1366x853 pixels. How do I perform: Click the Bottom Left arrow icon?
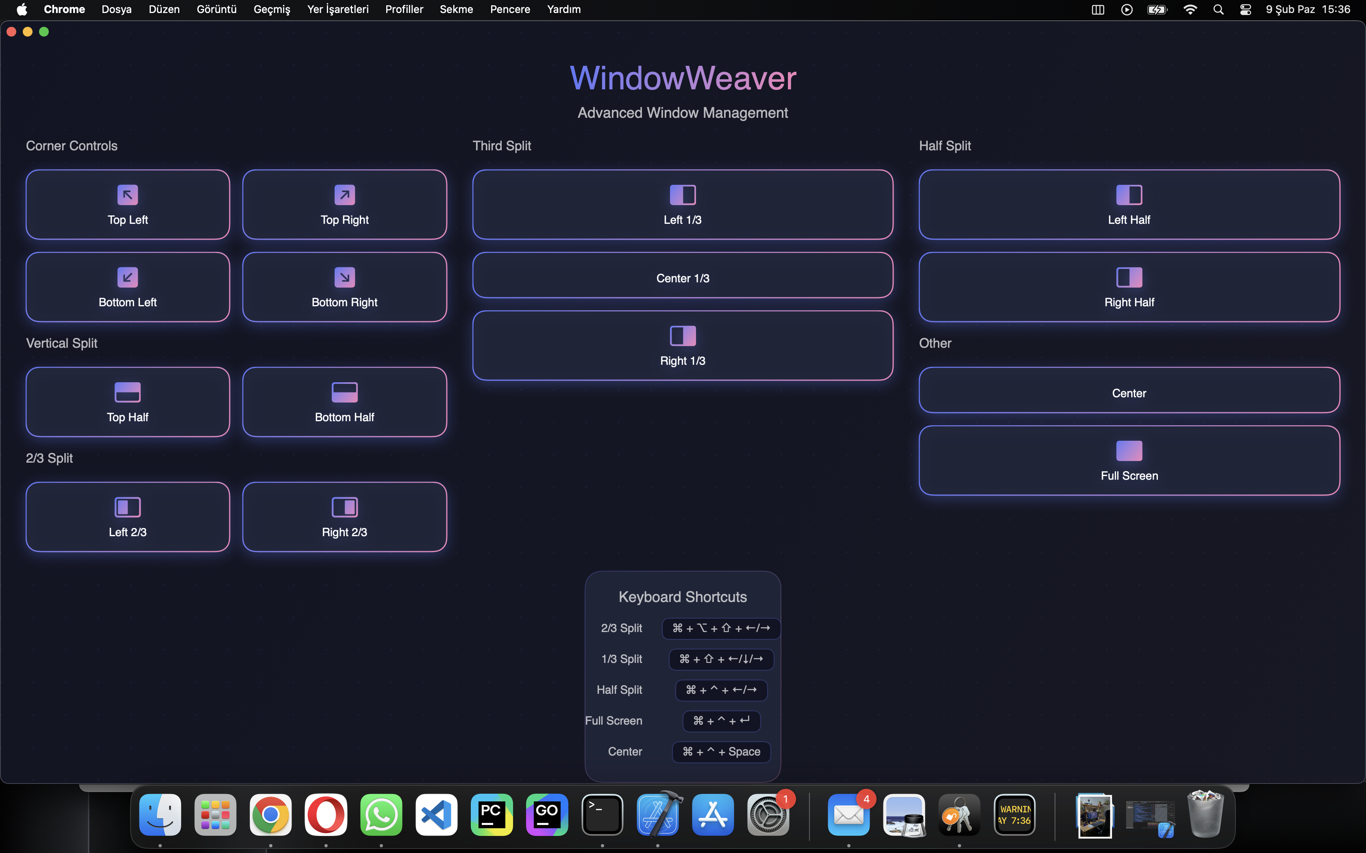128,277
